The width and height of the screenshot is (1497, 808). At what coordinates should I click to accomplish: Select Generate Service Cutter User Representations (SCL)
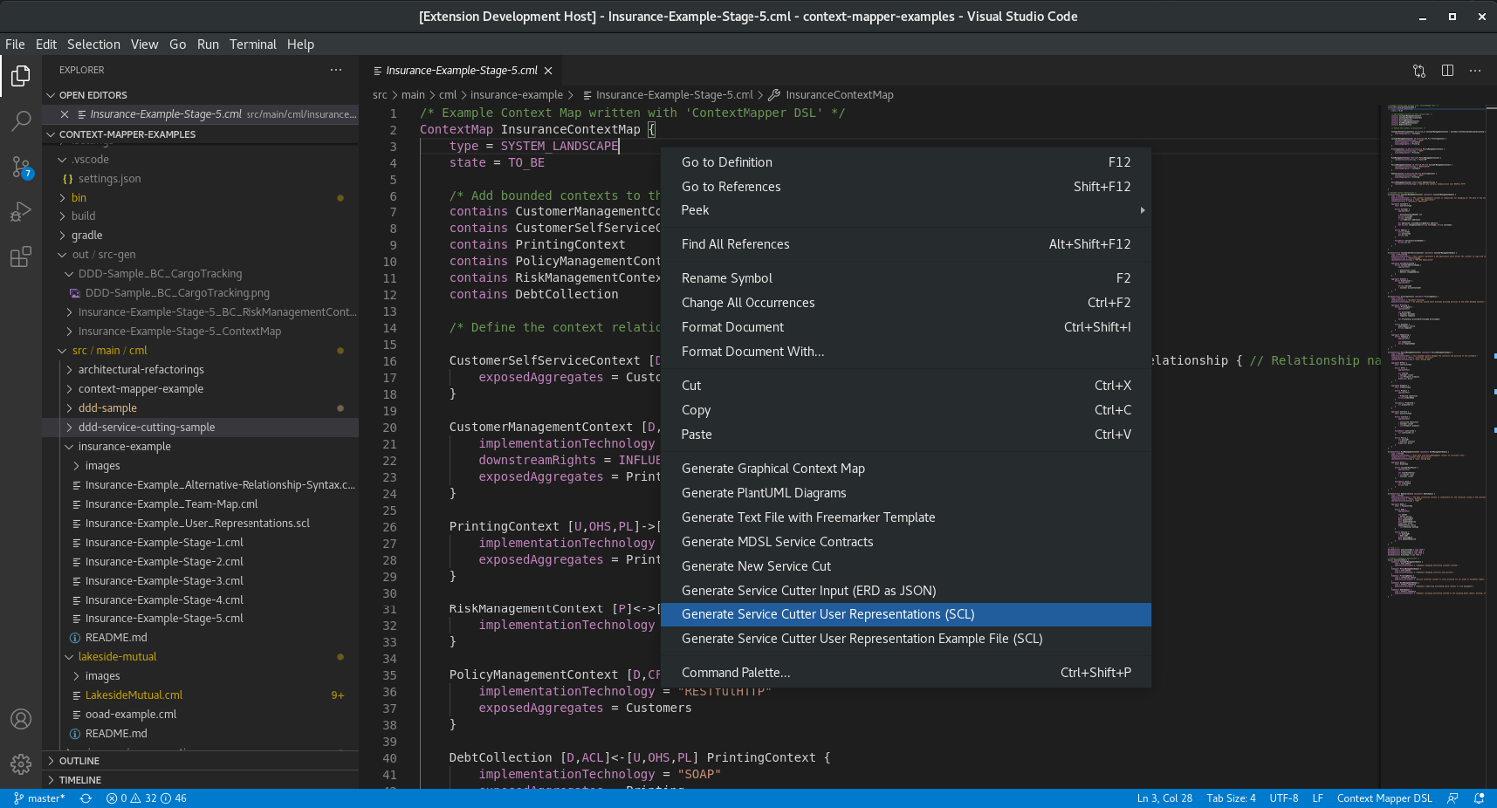(x=905, y=614)
